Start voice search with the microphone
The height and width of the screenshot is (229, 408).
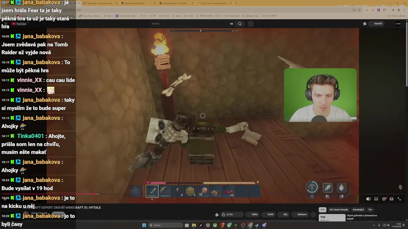coord(251,24)
